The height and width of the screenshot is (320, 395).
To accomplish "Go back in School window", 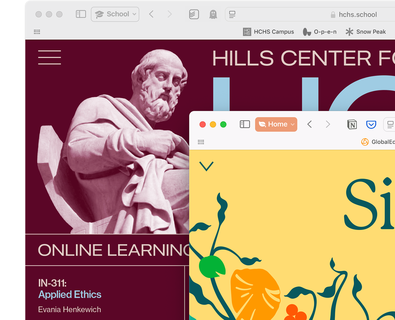I will tap(151, 14).
